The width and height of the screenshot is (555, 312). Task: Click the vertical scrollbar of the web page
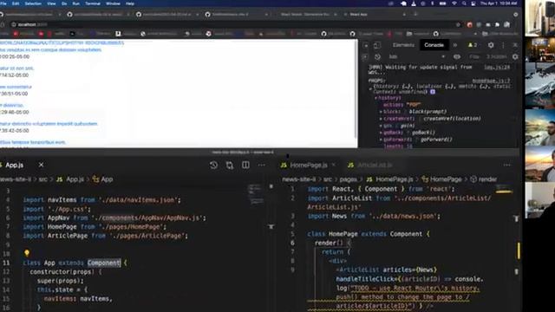coord(356,88)
